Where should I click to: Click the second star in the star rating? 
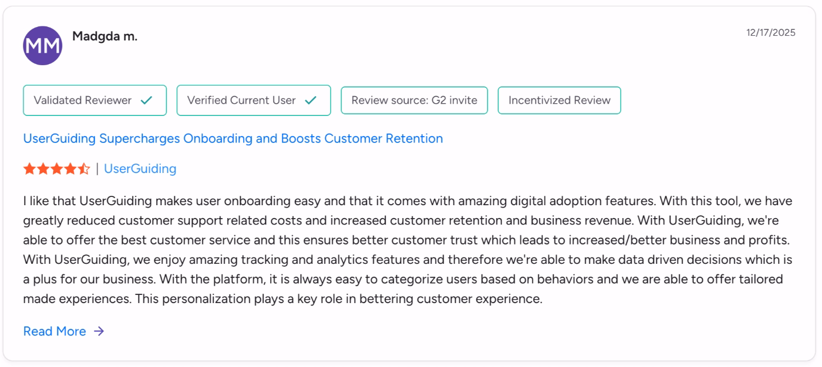43,168
